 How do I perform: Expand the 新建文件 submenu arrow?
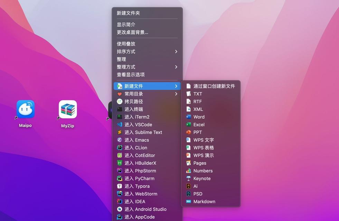point(176,86)
